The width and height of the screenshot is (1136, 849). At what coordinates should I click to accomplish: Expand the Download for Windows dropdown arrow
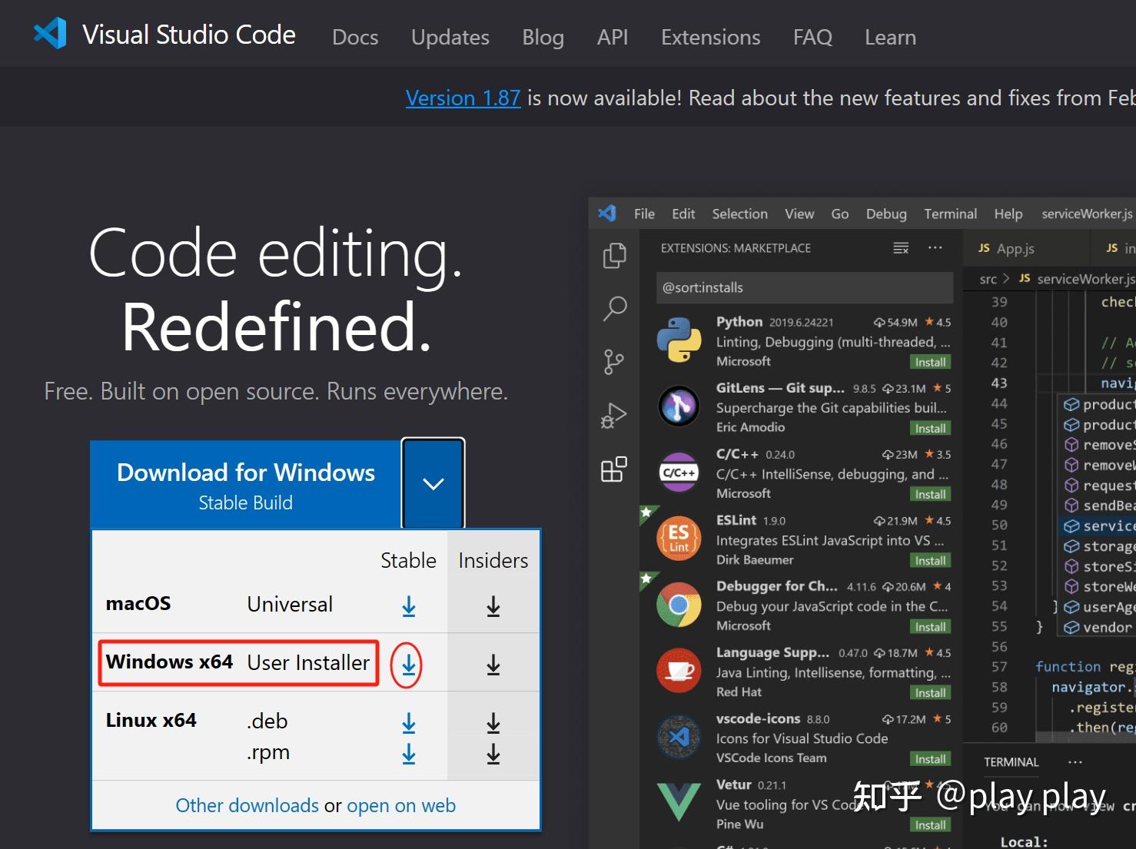pyautogui.click(x=433, y=484)
